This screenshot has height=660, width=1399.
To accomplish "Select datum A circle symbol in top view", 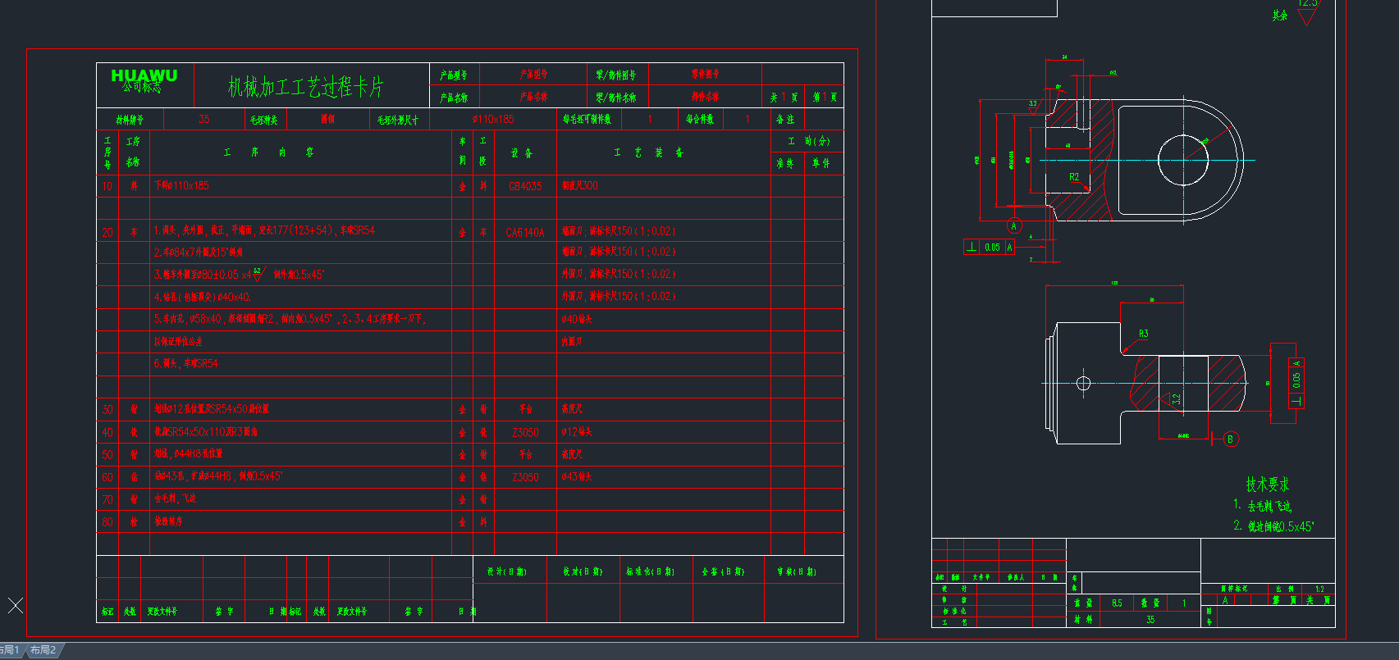I will pos(1014,226).
